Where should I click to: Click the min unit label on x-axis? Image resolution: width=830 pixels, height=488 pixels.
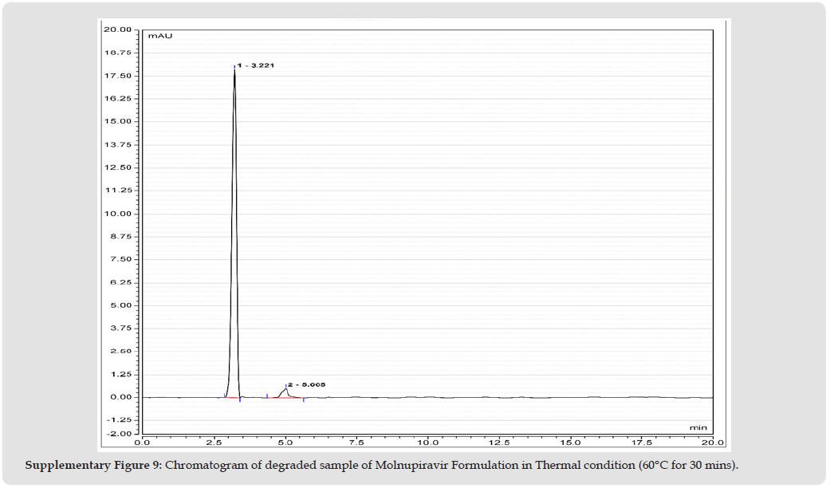pyautogui.click(x=698, y=427)
